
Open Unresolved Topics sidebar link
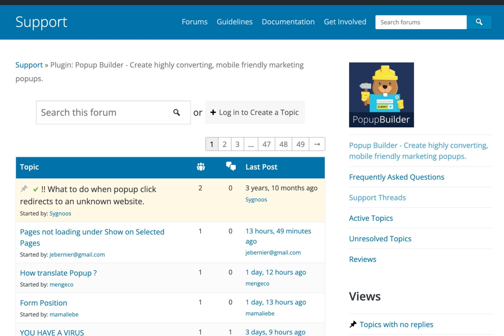click(x=380, y=239)
